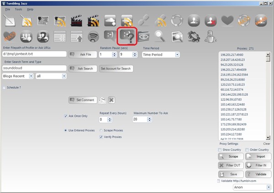
Task: Select the cloud upload icon
Action: pyautogui.click(x=110, y=21)
